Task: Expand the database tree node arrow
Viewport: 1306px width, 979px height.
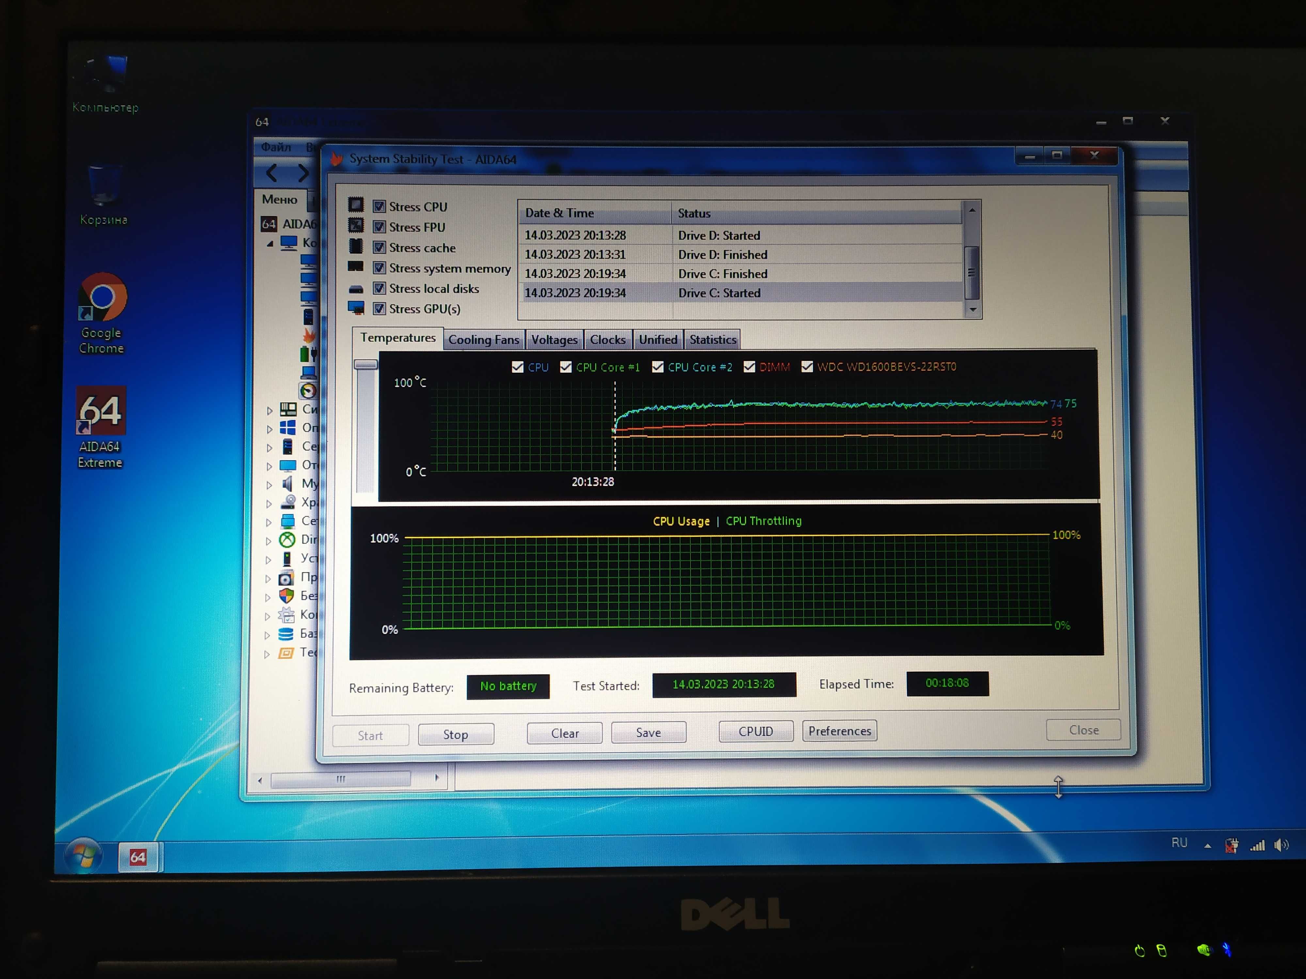Action: 267,636
